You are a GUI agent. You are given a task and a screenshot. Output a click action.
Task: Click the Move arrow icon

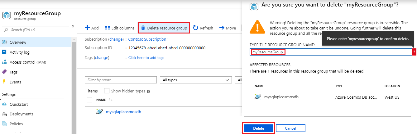tap(222, 28)
